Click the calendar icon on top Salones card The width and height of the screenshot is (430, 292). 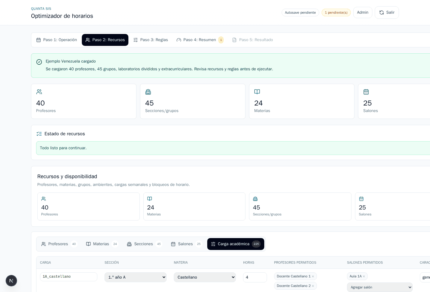coord(366,92)
